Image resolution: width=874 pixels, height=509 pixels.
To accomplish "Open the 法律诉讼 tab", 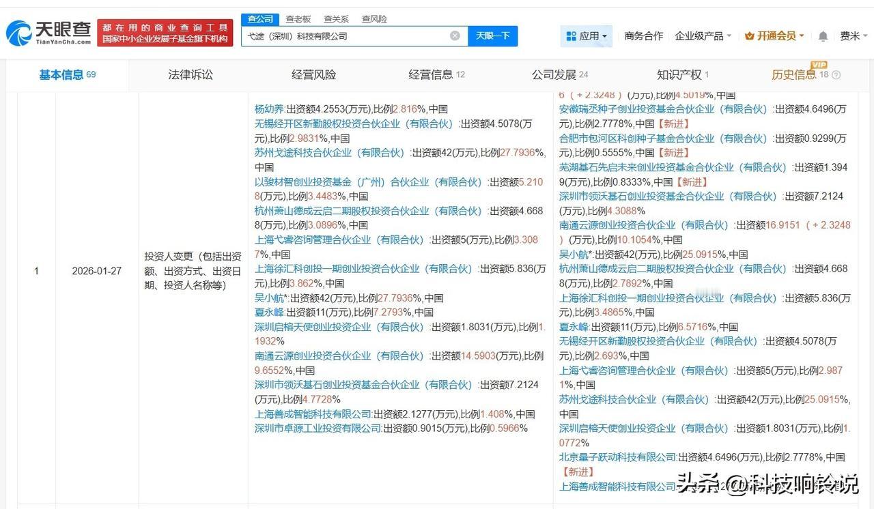I will pos(190,74).
